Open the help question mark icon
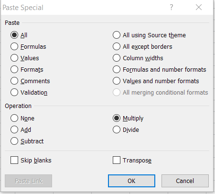Screen dimensions: 215x194 172,7
